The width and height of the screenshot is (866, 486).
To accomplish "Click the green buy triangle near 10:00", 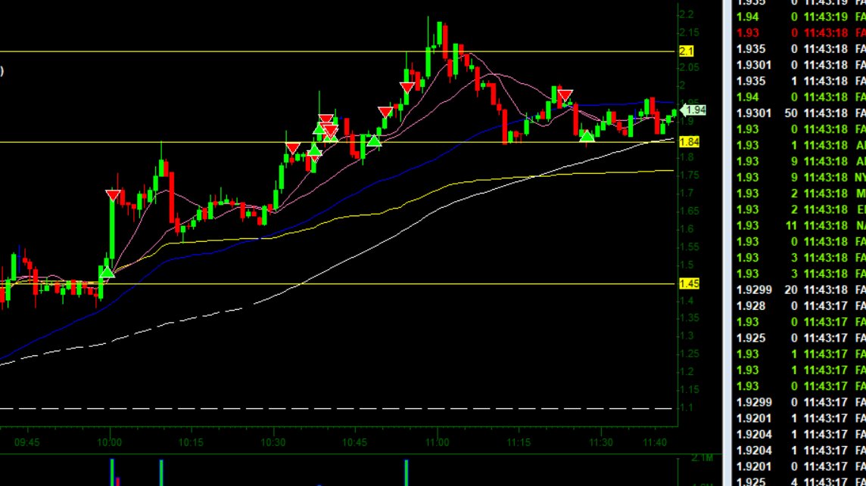I will click(x=107, y=271).
